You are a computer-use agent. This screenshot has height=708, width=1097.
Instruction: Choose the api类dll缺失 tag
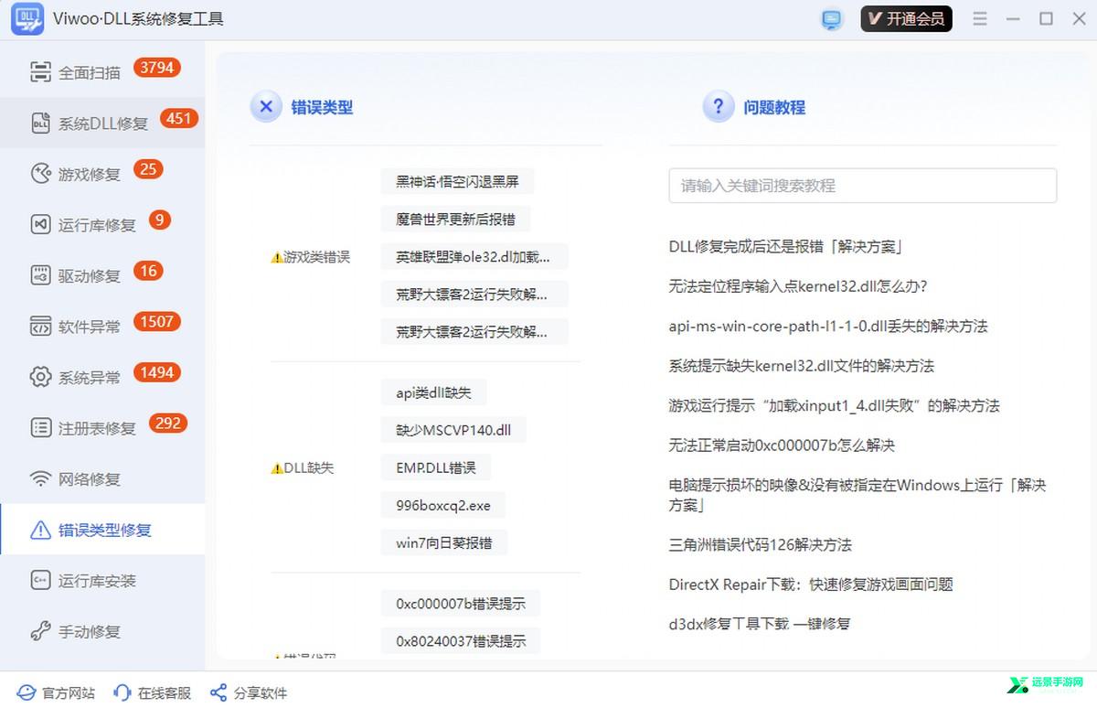434,392
